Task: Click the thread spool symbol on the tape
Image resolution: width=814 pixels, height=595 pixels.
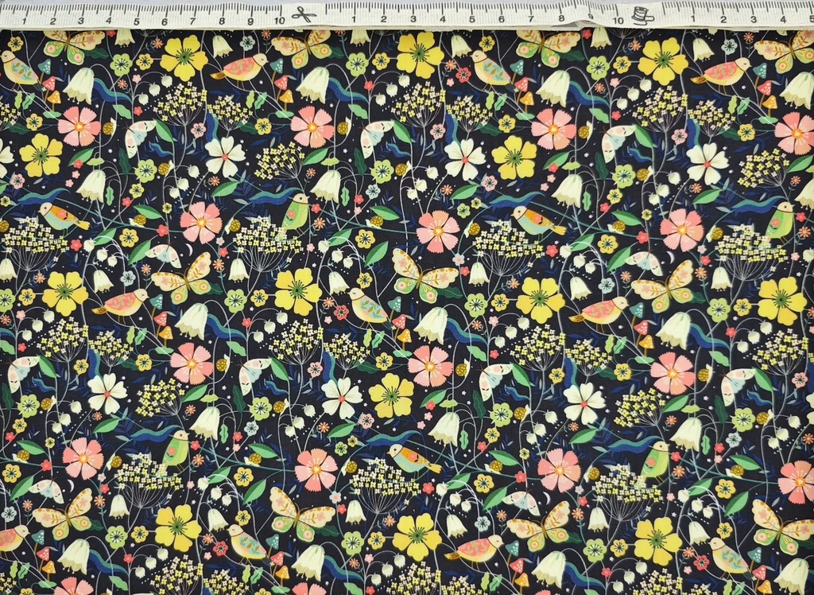Action: [x=642, y=15]
